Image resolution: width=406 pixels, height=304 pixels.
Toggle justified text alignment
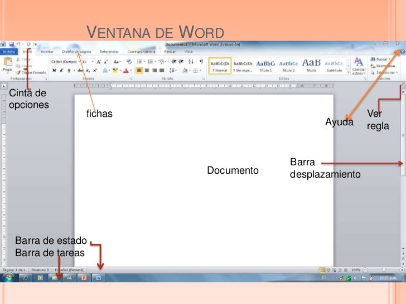tap(162, 70)
